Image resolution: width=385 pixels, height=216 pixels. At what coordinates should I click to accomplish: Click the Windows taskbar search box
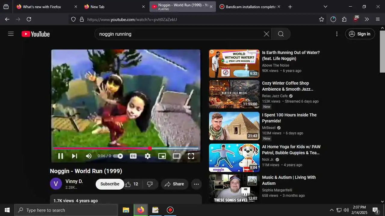pyautogui.click(x=66, y=210)
